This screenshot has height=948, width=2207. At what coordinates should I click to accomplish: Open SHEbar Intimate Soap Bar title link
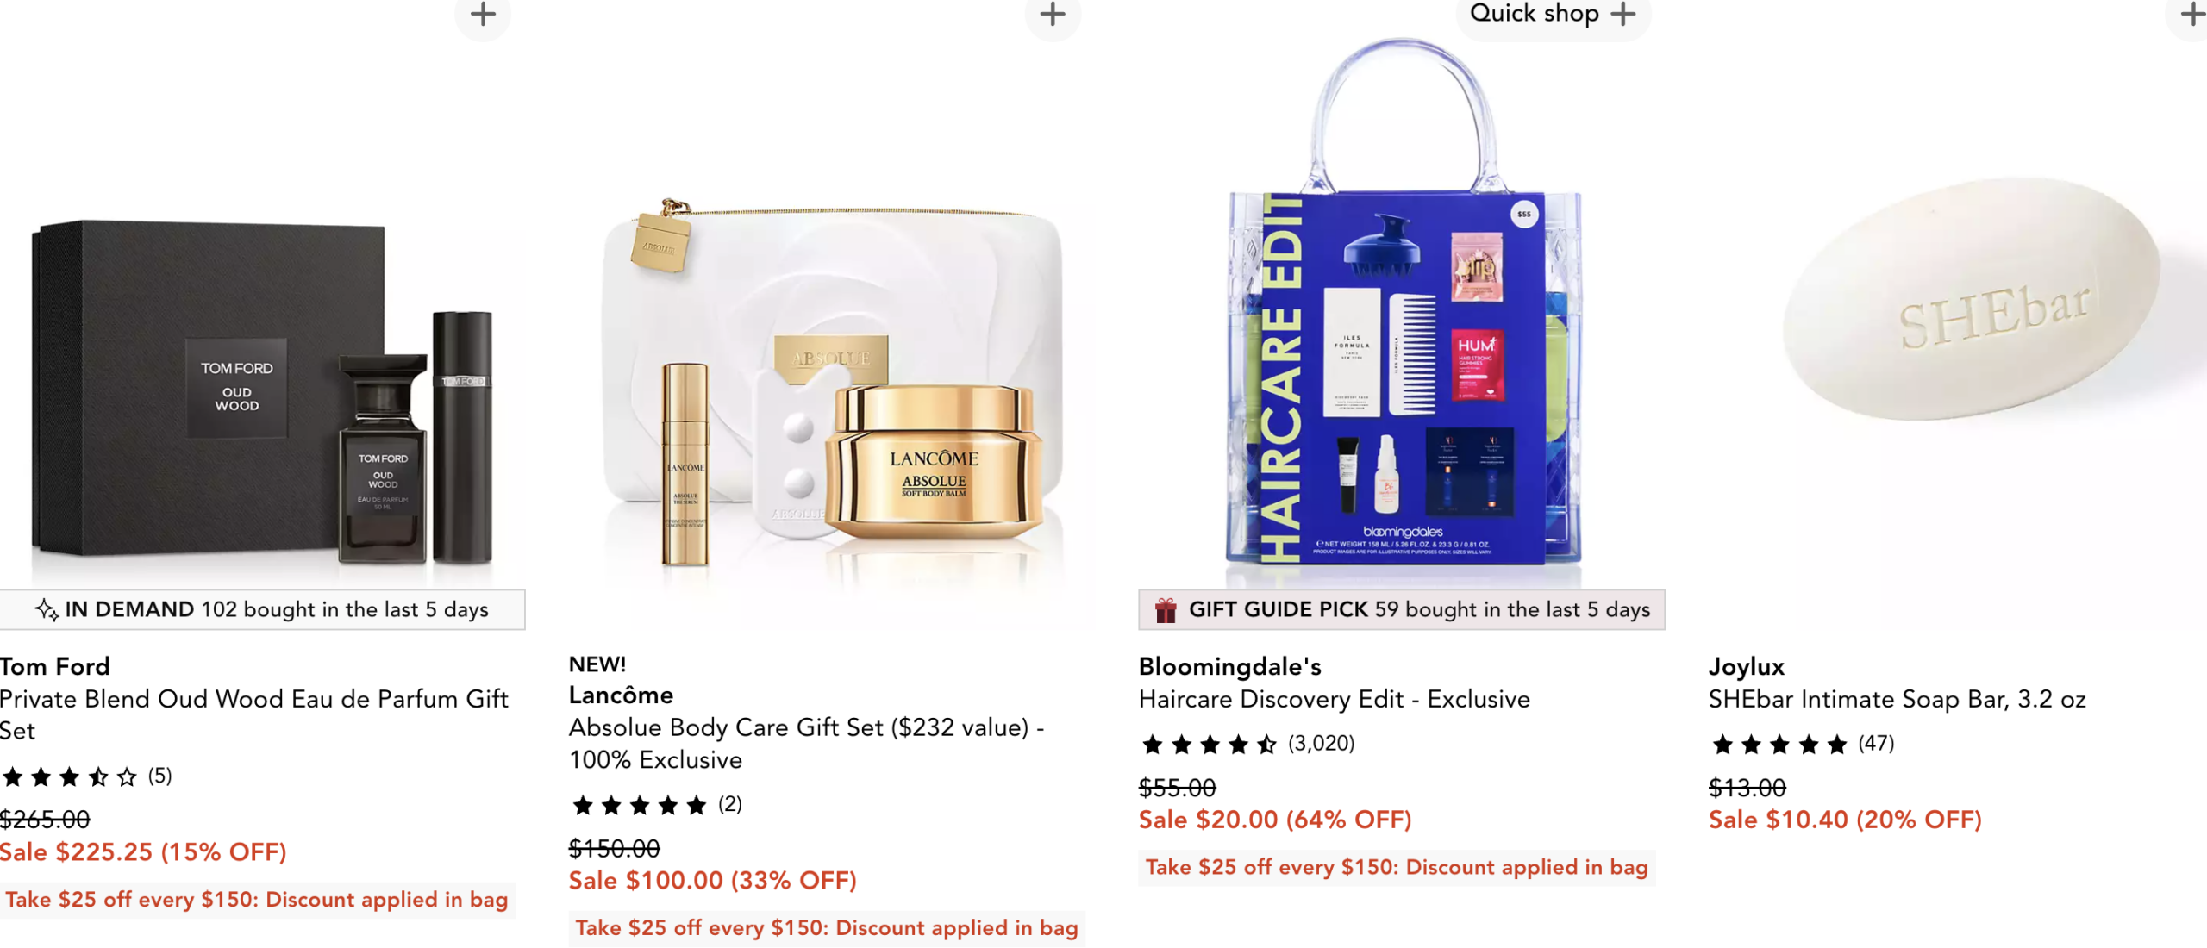(x=1897, y=699)
